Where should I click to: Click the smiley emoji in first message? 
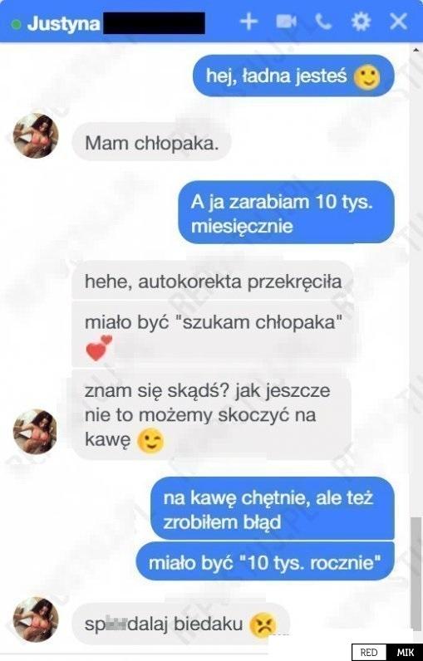(367, 77)
